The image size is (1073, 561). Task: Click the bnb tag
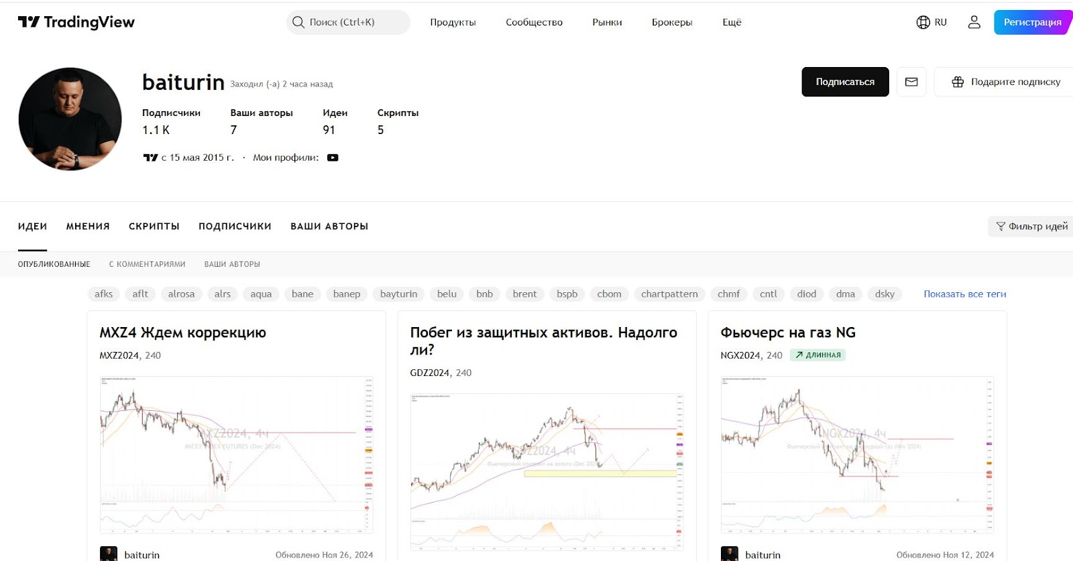[x=484, y=294]
